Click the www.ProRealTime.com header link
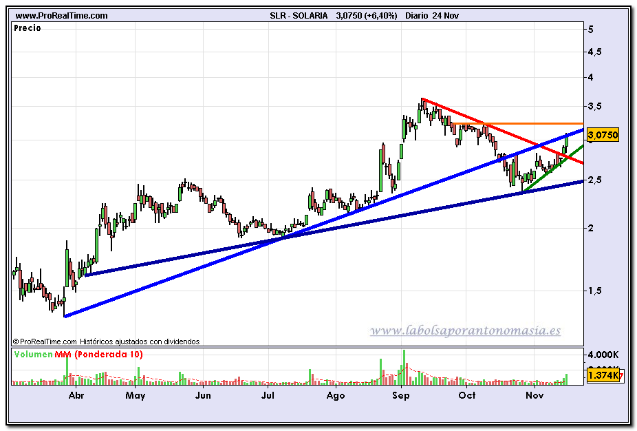This screenshot has height=431, width=637. click(61, 15)
